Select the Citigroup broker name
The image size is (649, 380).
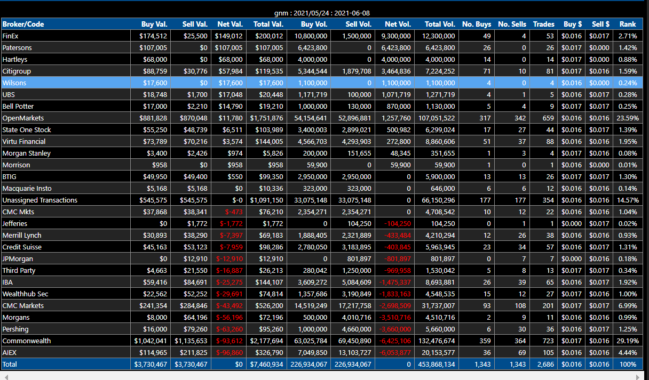coord(17,71)
